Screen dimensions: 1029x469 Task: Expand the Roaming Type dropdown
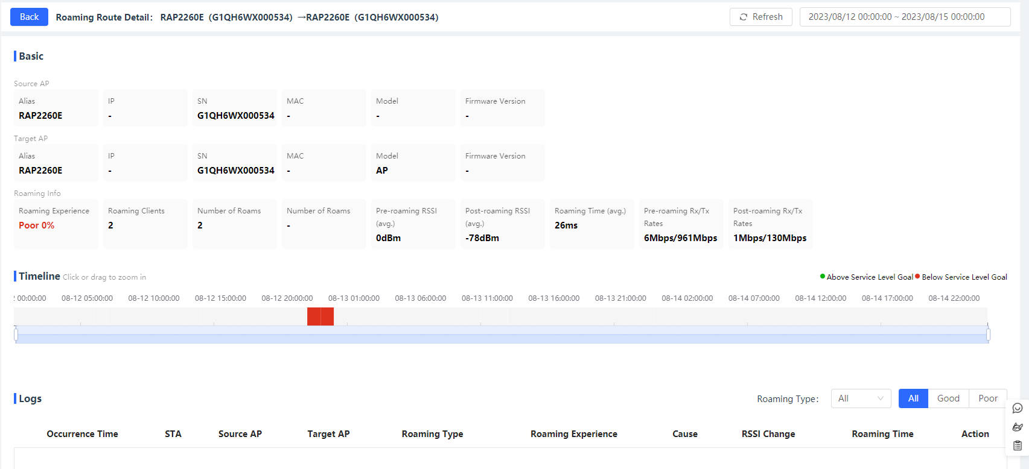pos(861,398)
